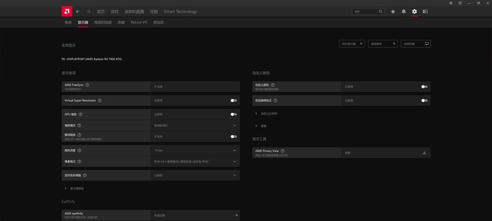The width and height of the screenshot is (492, 221).
Task: Toggle 色觉障碍校正 switch
Action: pos(424,101)
